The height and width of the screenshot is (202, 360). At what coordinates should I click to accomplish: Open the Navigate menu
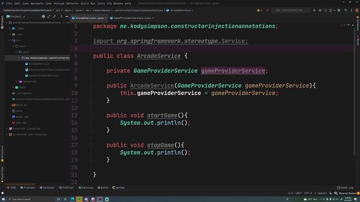point(37,3)
